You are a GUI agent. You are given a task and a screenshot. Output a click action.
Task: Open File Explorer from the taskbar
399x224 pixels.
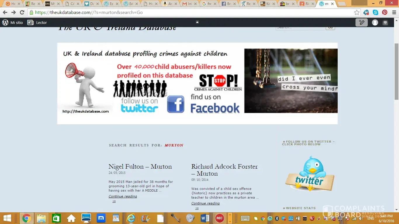(41, 218)
